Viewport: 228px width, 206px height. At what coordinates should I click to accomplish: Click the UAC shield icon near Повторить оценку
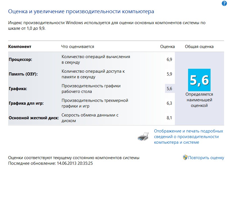coord(185,157)
